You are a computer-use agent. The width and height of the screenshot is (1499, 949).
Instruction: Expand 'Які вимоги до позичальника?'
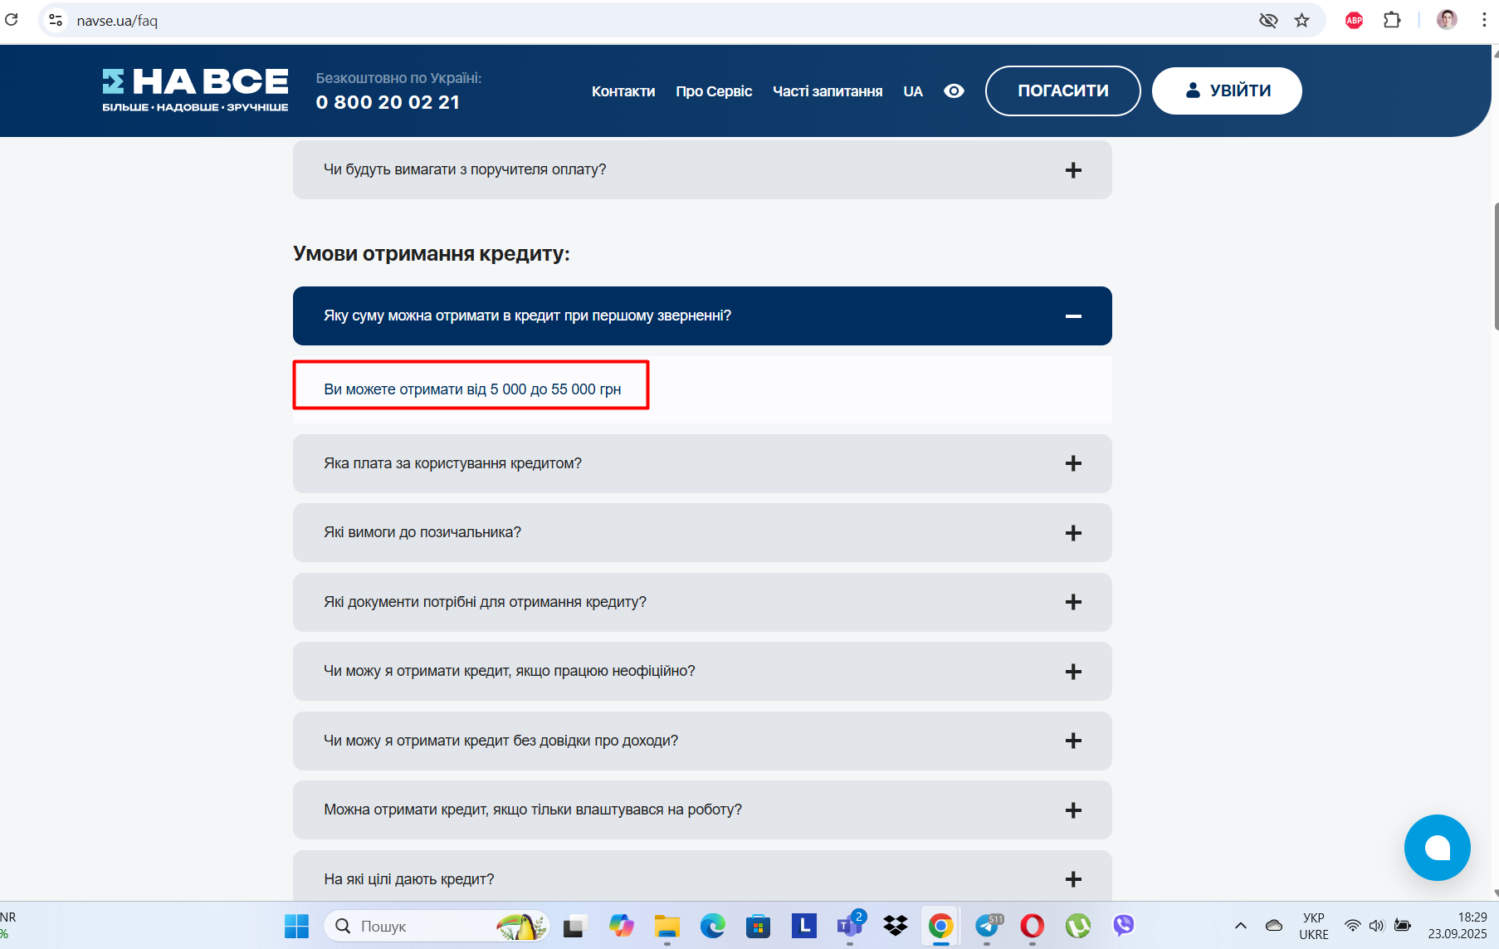click(x=702, y=532)
